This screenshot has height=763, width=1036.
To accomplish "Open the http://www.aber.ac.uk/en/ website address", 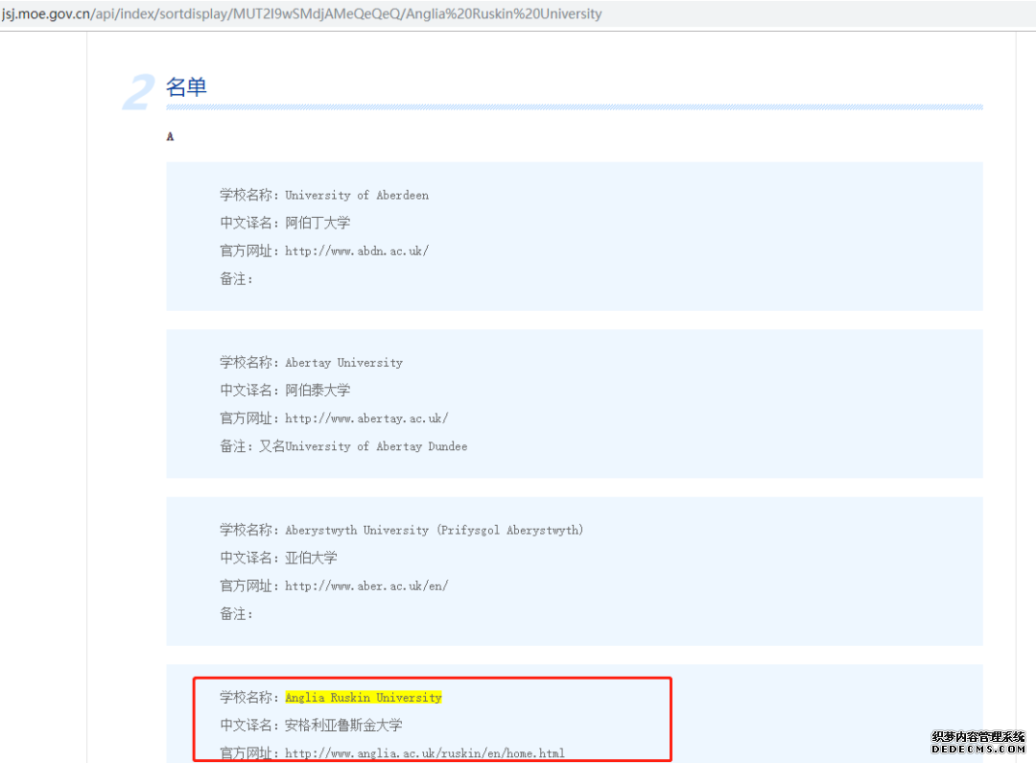I will tap(366, 585).
